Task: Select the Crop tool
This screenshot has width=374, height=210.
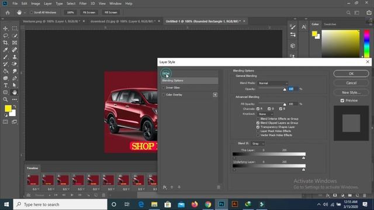Action: 5,43
